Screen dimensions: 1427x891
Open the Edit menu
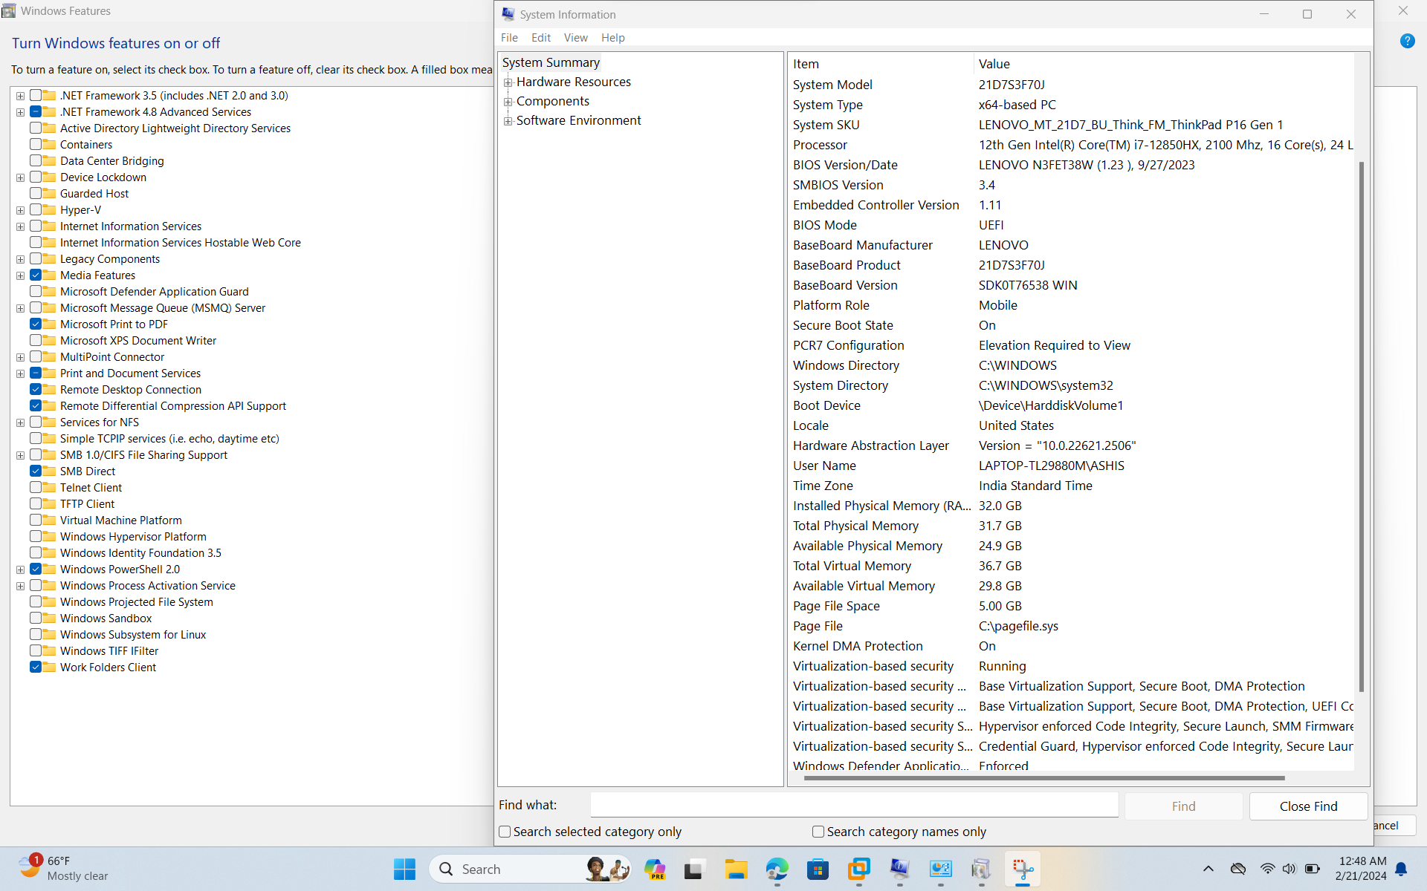pos(541,38)
